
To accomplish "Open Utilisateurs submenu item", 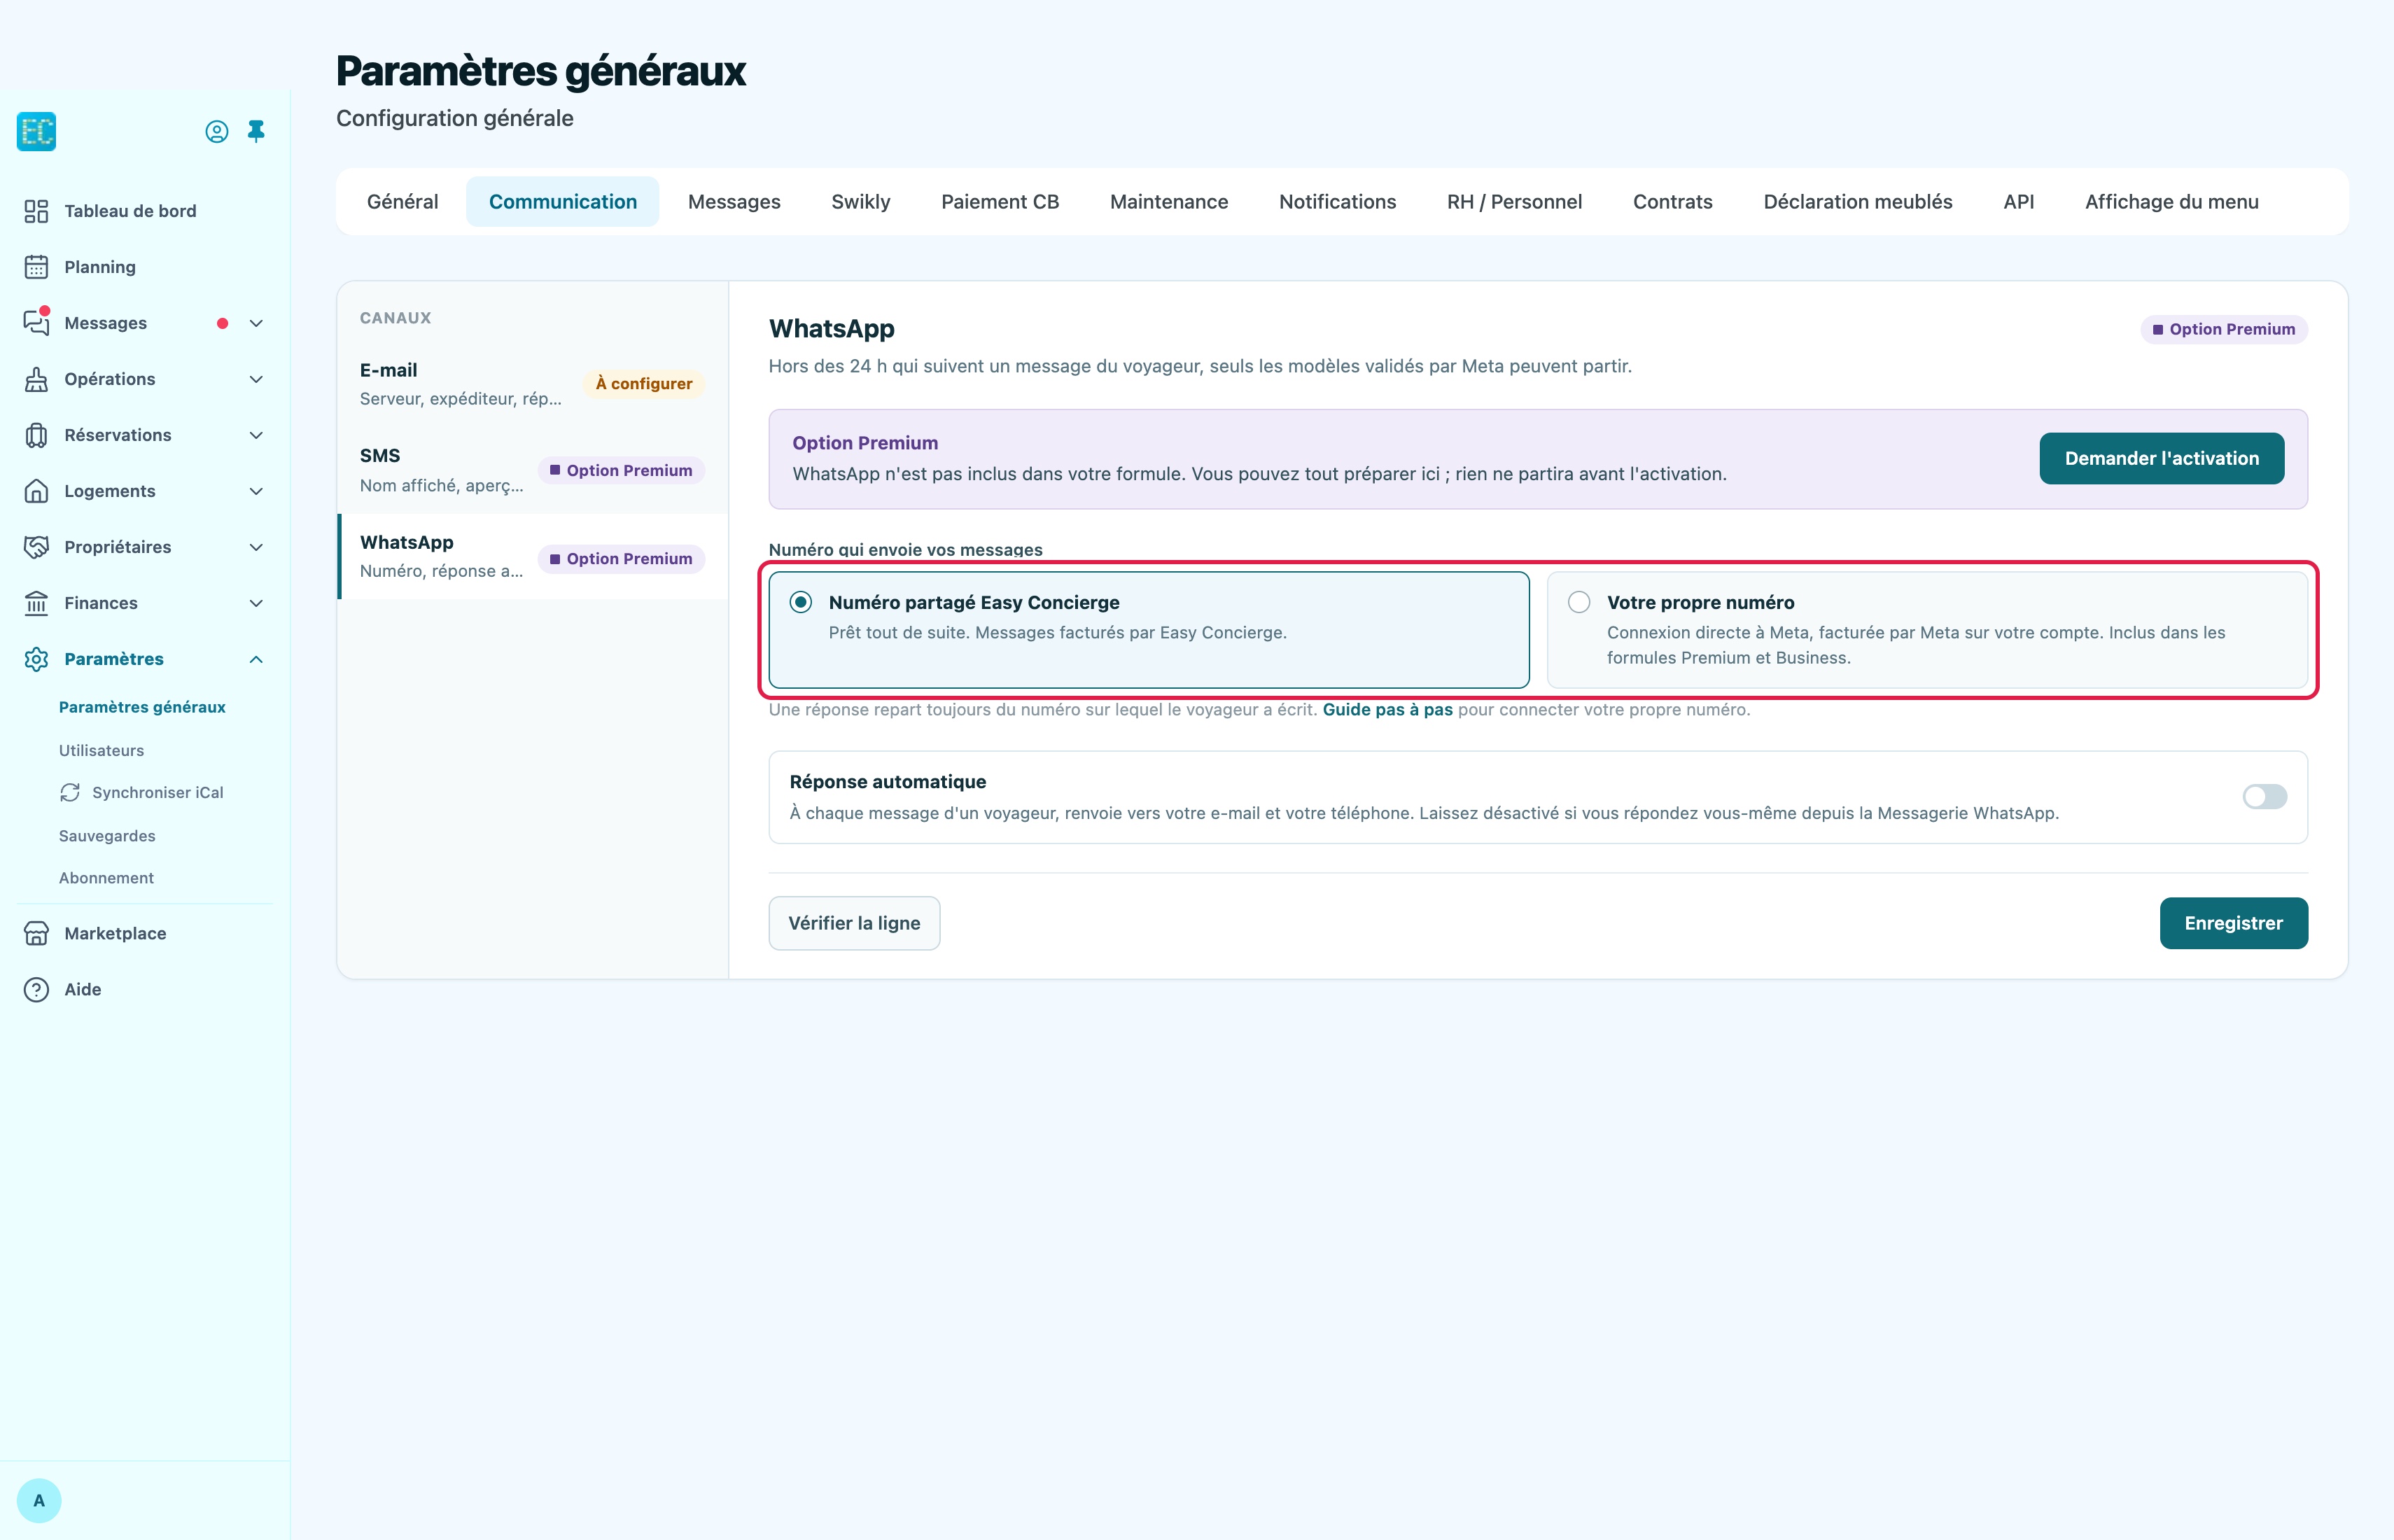I will click(x=101, y=750).
